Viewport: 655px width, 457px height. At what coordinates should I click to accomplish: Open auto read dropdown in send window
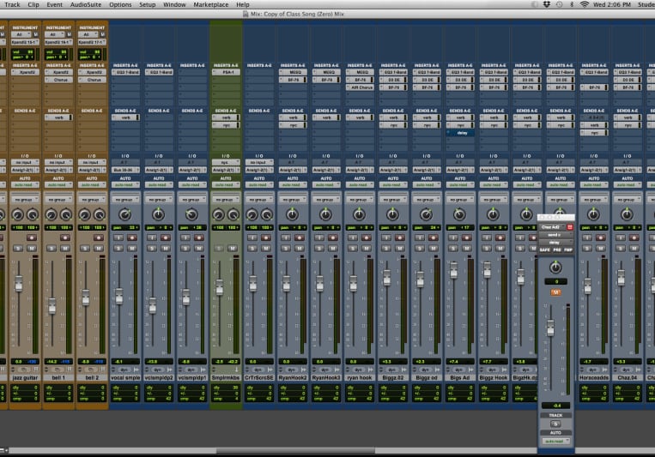click(x=555, y=442)
